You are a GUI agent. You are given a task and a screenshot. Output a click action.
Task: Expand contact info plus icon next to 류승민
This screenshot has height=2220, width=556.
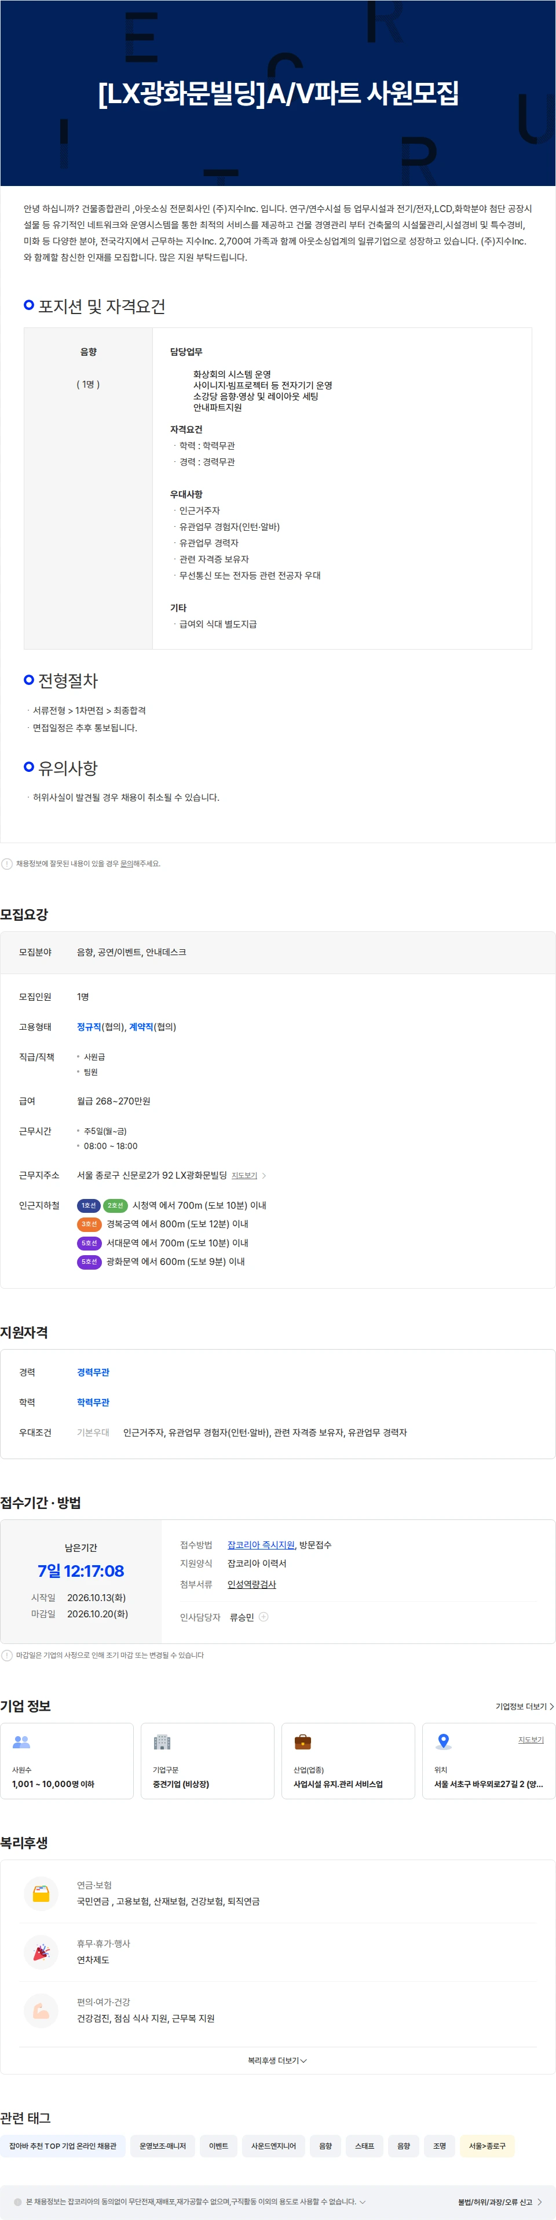pyautogui.click(x=264, y=1617)
